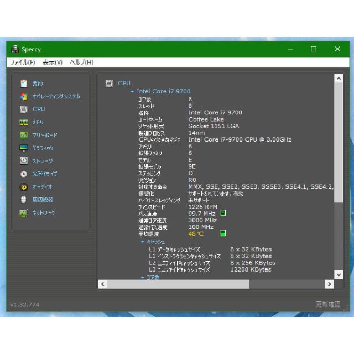The height and width of the screenshot is (354, 354).
Task: Click the 99.7 MHz bus speed value
Action: 202,214
